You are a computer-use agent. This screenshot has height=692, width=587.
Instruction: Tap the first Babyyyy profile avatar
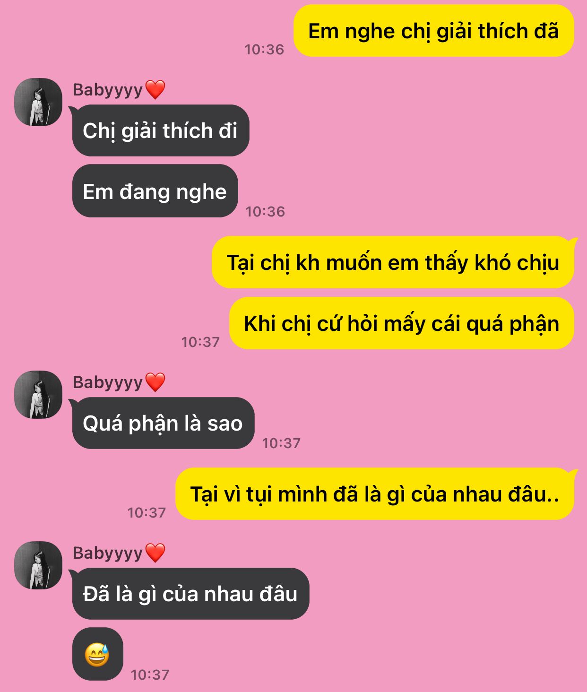pos(38,102)
